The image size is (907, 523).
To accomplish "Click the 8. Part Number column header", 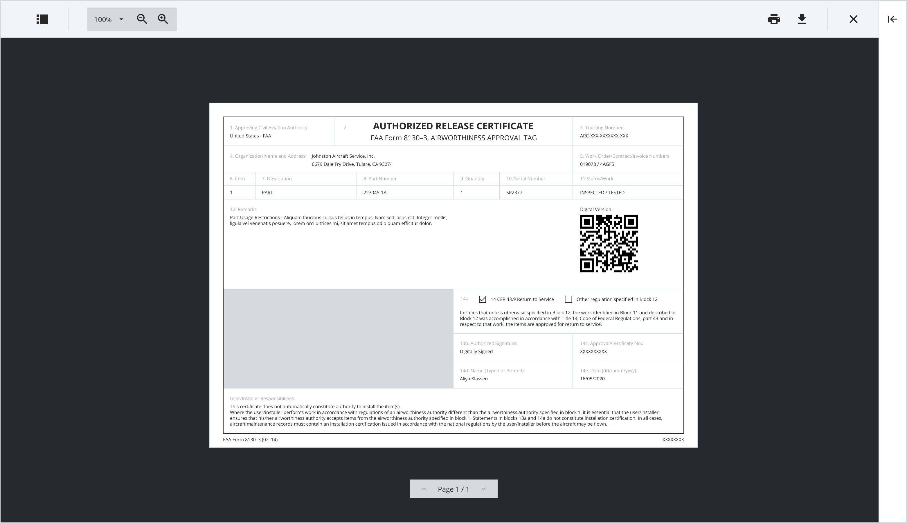I will pyautogui.click(x=380, y=179).
